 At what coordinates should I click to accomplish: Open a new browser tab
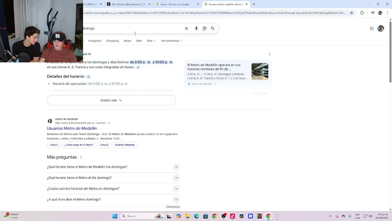tap(254, 4)
